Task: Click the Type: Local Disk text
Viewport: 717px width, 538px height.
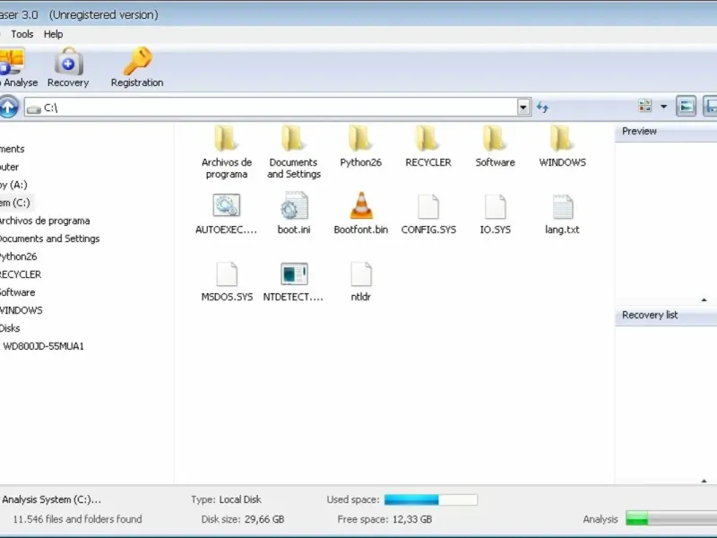Action: click(x=227, y=499)
